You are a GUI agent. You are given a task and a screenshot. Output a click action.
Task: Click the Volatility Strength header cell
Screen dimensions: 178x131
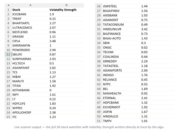click(x=66, y=10)
